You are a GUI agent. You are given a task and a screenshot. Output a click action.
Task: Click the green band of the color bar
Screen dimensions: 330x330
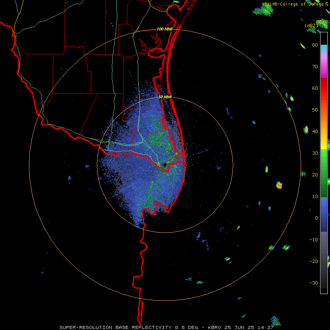pos(324,173)
